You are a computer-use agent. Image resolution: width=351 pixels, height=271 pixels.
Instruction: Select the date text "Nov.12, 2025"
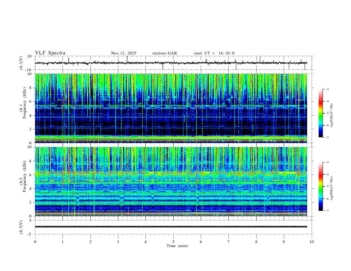[124, 53]
